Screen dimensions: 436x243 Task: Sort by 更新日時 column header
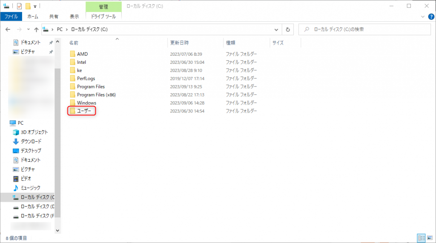point(179,43)
